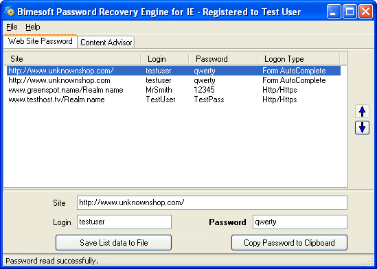Minimize the Bimesoft window
Screen dimensions: 377x269
(334, 11)
